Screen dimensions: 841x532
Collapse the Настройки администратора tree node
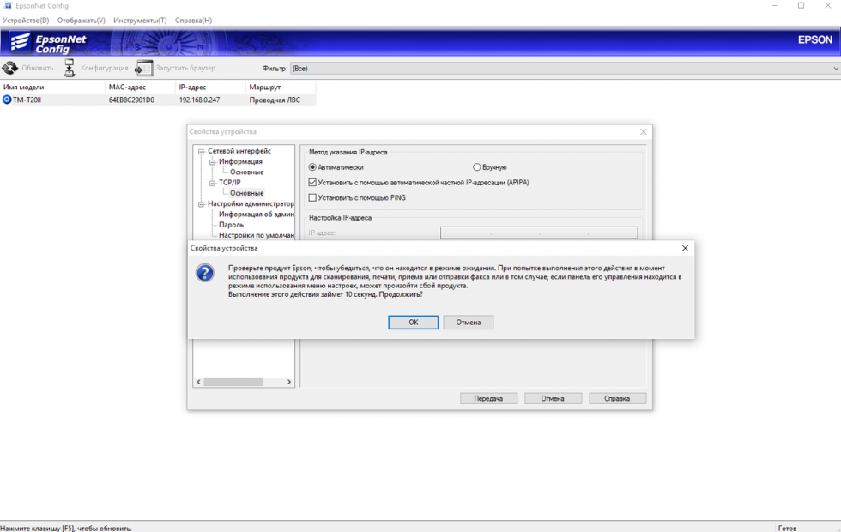pos(201,204)
